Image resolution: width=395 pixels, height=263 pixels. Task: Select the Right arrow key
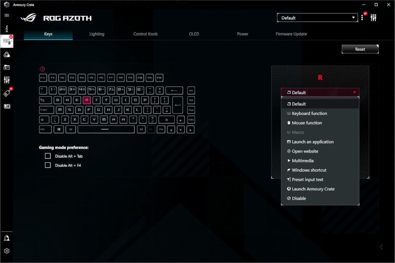191,130
